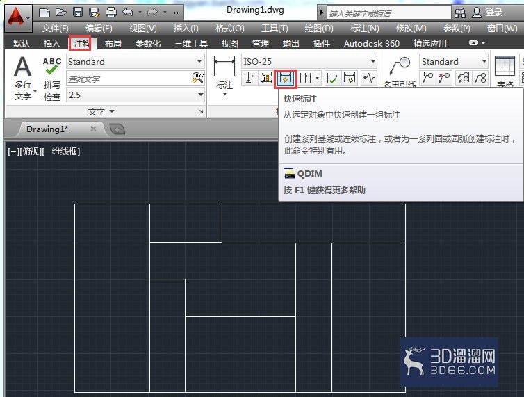Switch to the 精选应用 ribbon tab
524x397 pixels.
[x=429, y=44]
